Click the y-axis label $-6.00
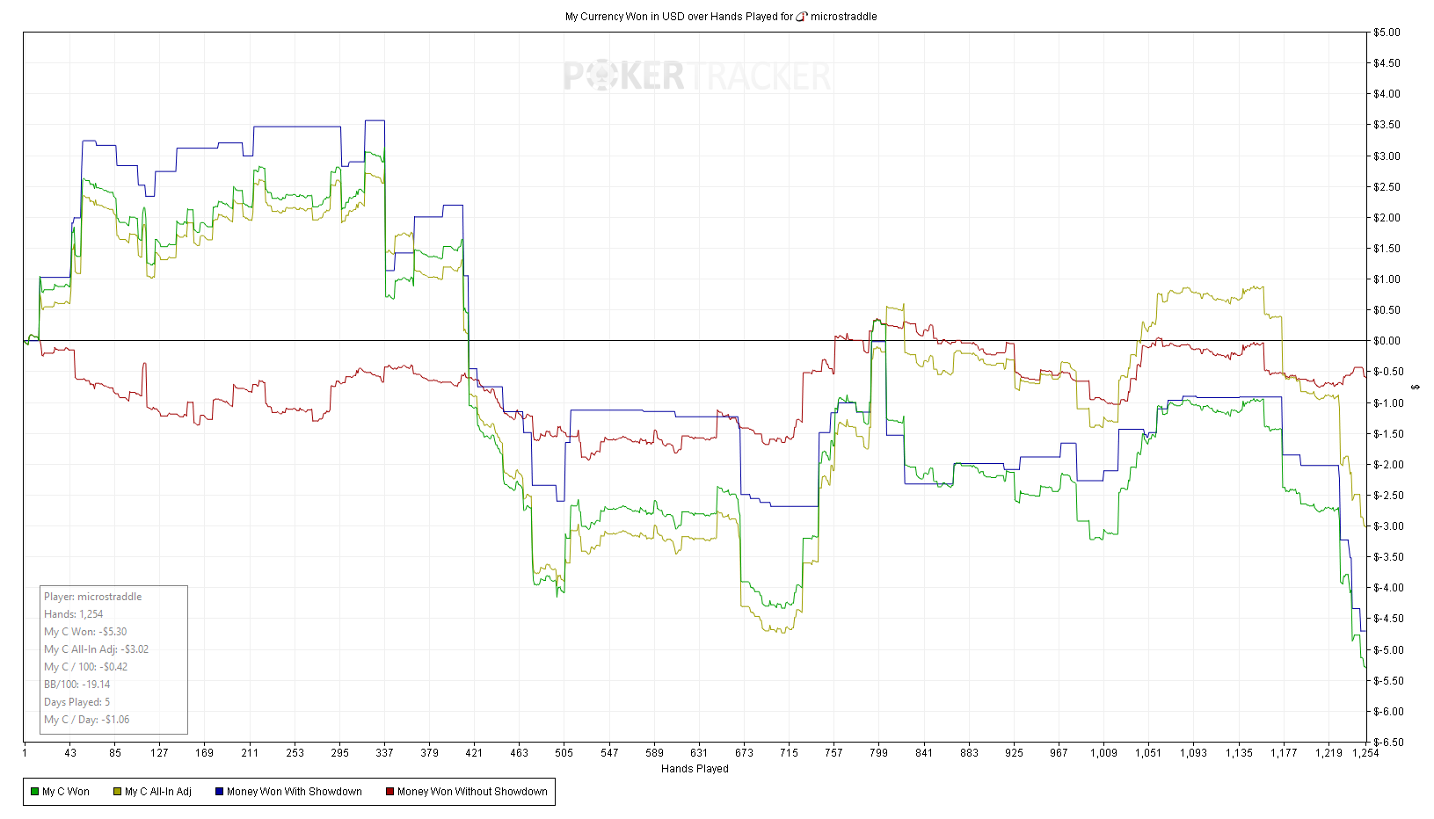 pos(1389,712)
